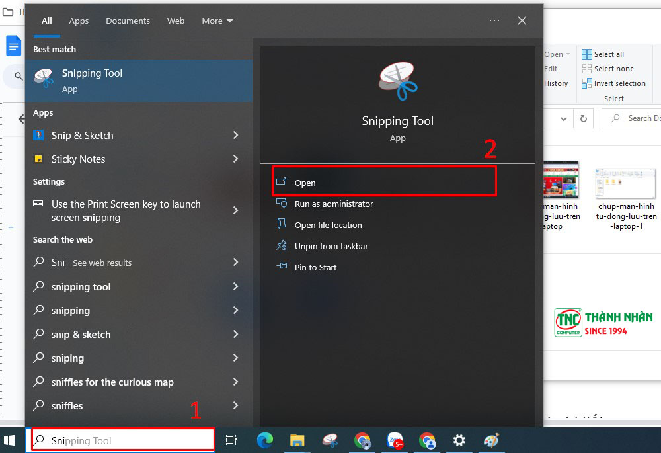
Task: Expand the Print Screen setting chevron
Action: (x=236, y=210)
